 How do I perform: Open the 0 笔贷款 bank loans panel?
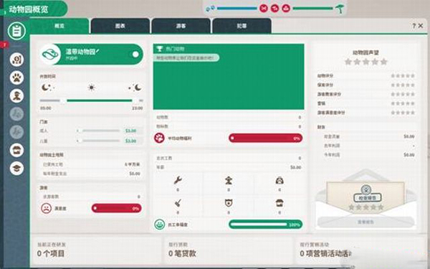coord(228,250)
